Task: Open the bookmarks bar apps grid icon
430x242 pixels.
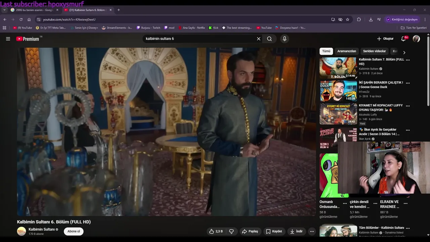Action: point(4,28)
